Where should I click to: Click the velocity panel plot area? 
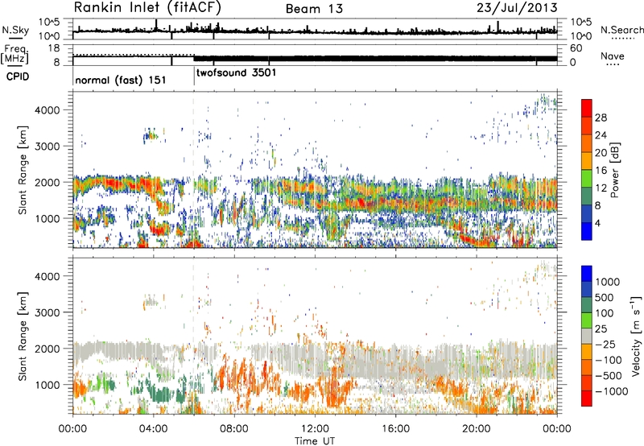tap(315, 336)
